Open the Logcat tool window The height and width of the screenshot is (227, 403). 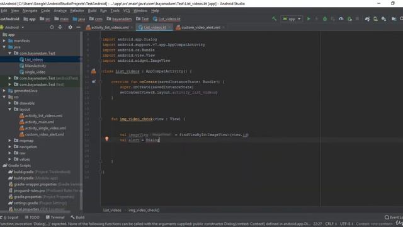(x=9, y=217)
